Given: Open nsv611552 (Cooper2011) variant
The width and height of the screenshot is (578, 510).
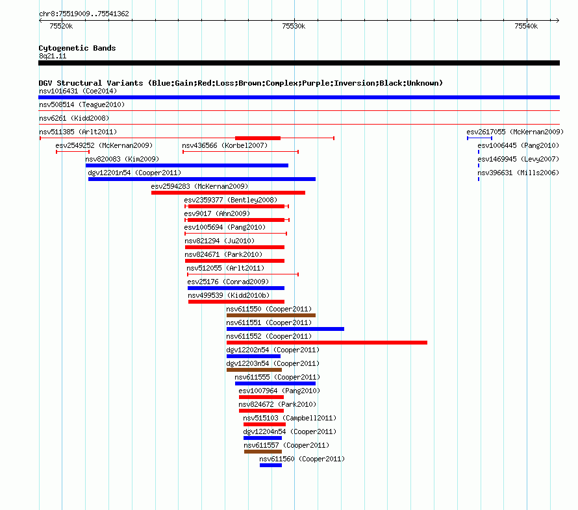Looking at the screenshot, I should [x=269, y=336].
